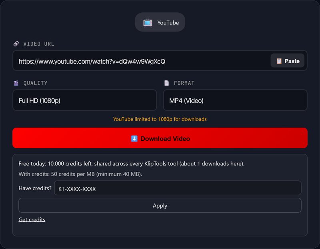Click the down-arrow icon in Download Video
Screen dimensions: 320x249
pos(134,139)
